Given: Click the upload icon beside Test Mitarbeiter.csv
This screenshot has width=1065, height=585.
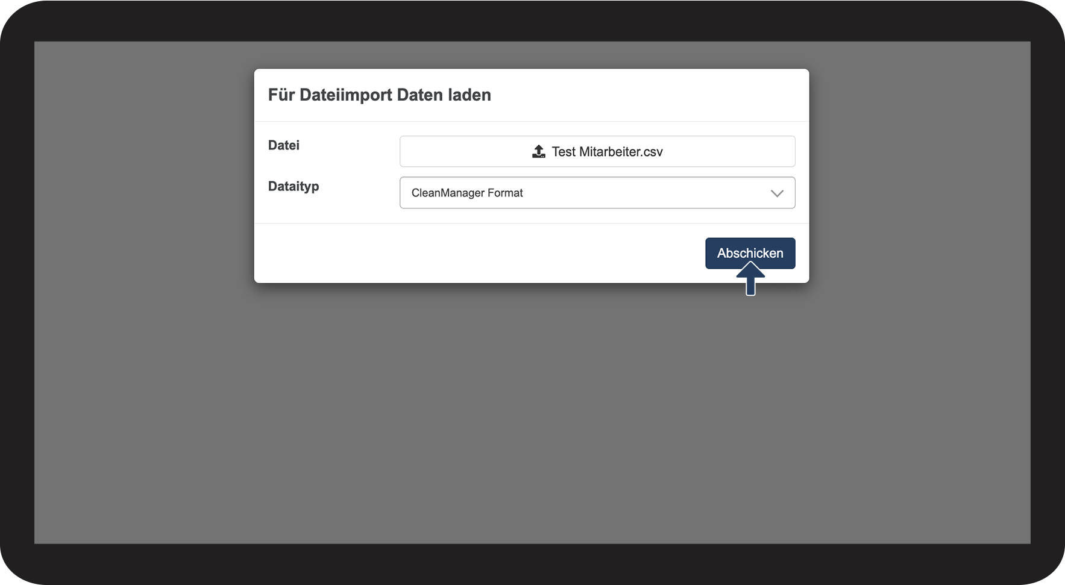Looking at the screenshot, I should point(539,152).
